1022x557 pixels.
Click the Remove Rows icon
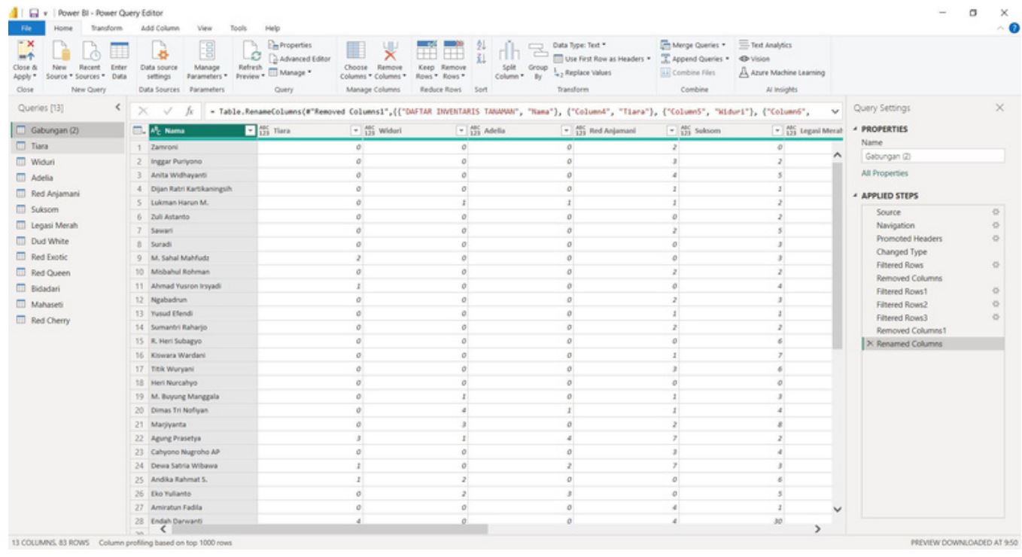tap(455, 51)
